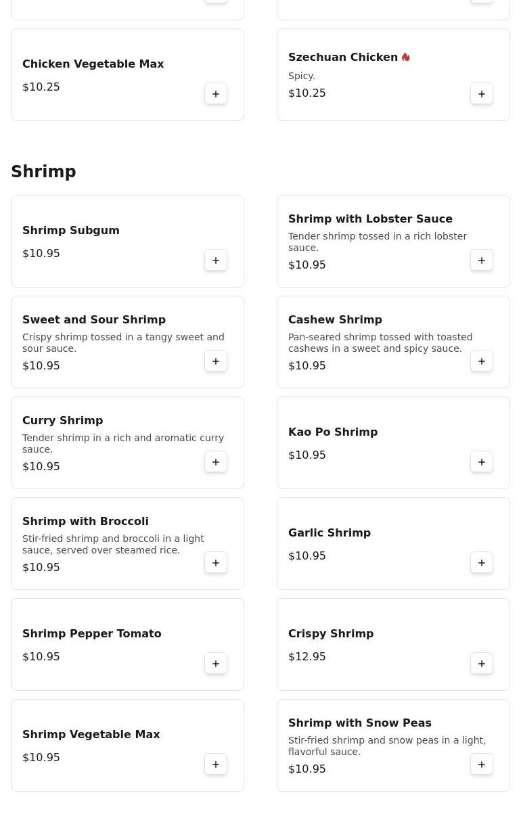Viewport: 521px width, 818px height.
Task: Add Crispy Shrimp to order
Action: coord(482,664)
